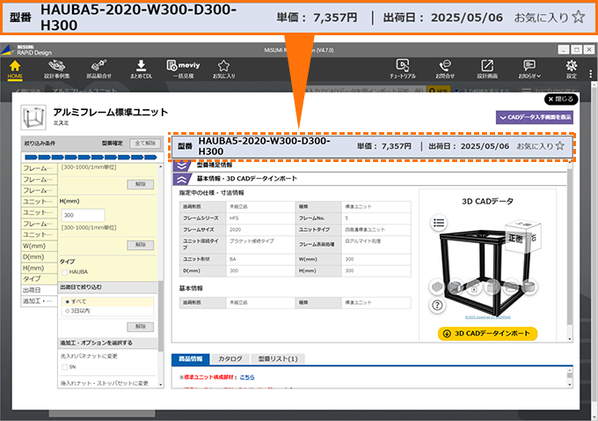The height and width of the screenshot is (421, 598).
Task: Collapse 基本情報・3D CADデータインポート section
Action: point(180,178)
